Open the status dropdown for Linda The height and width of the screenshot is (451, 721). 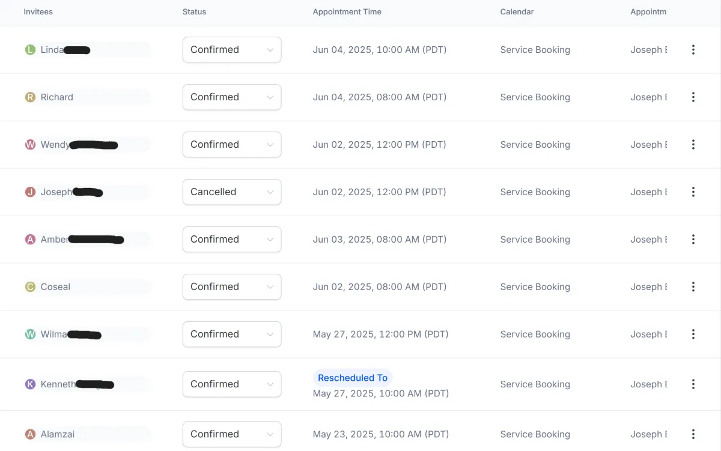coord(232,50)
